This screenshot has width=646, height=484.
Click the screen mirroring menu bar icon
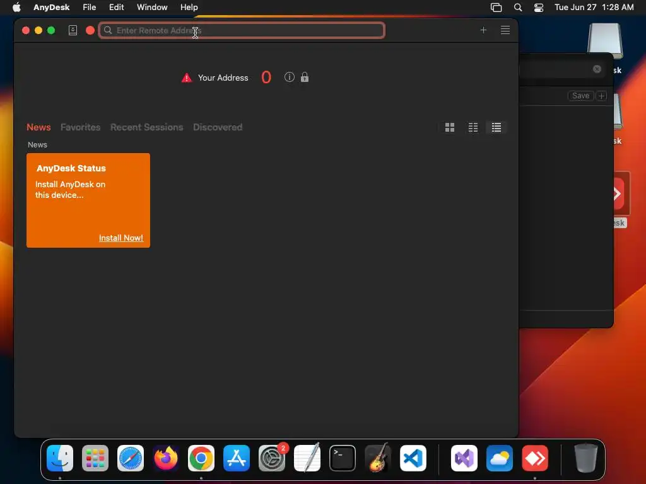click(496, 8)
